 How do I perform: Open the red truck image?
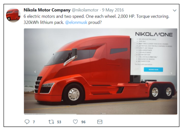click(101, 72)
